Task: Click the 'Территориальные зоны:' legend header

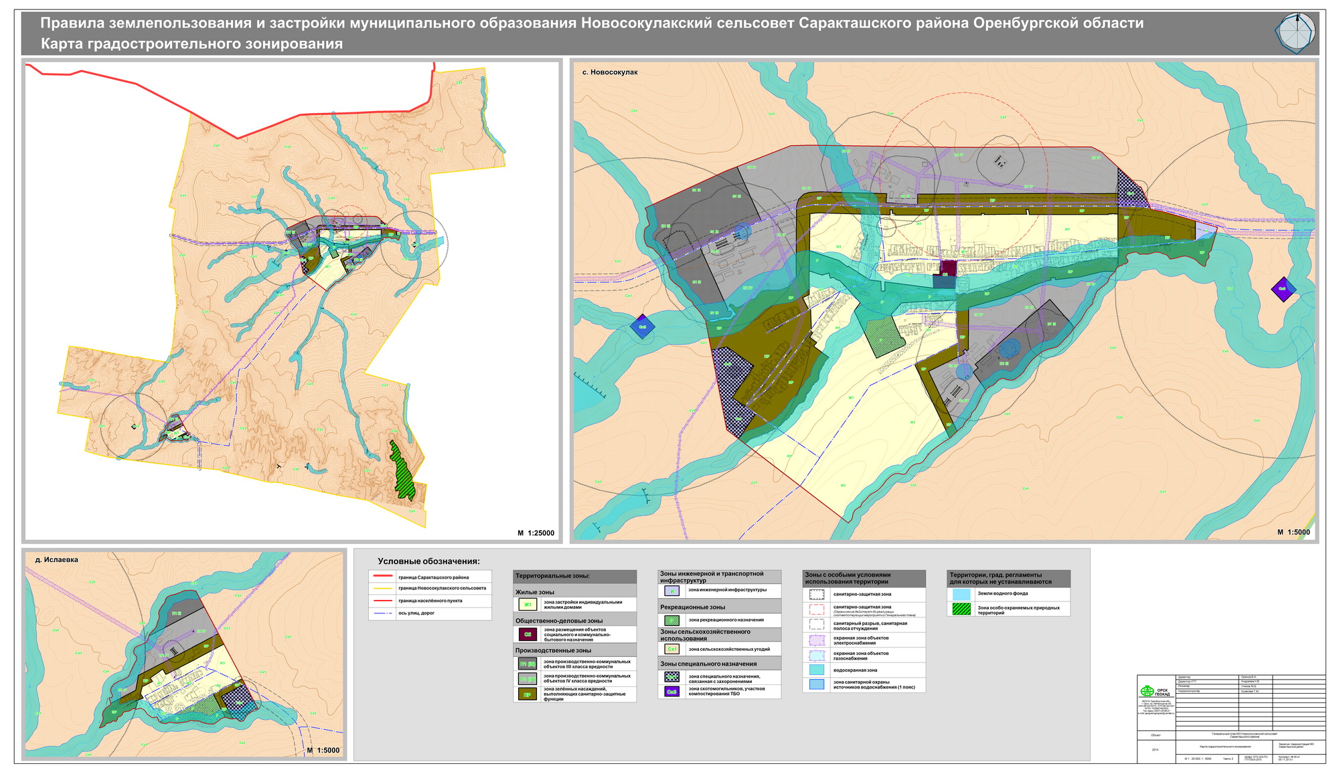Action: click(x=552, y=576)
